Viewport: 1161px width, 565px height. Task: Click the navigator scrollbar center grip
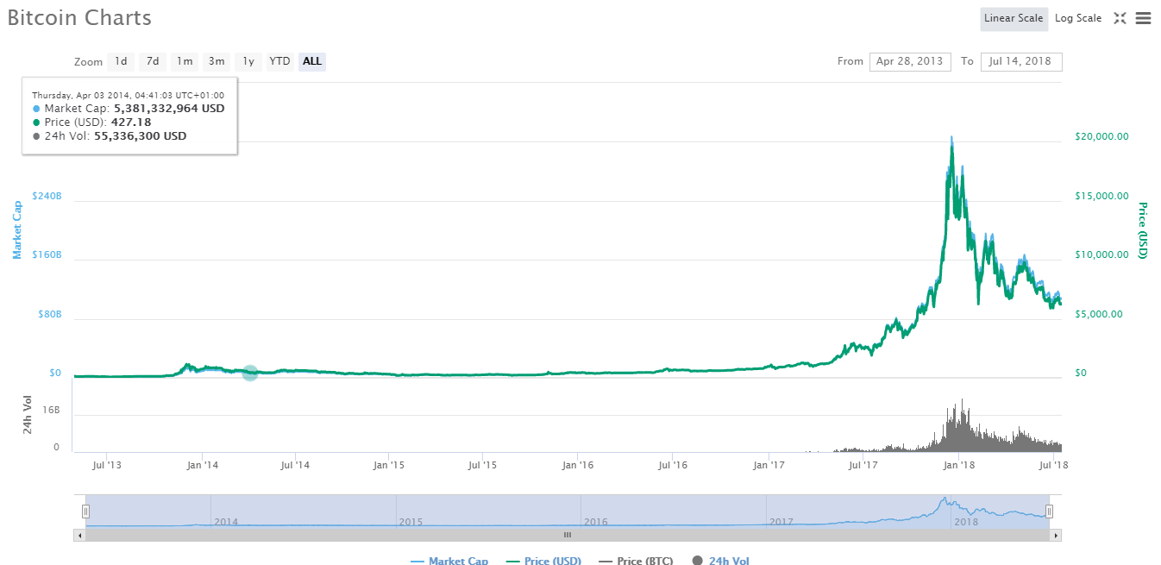pyautogui.click(x=568, y=535)
